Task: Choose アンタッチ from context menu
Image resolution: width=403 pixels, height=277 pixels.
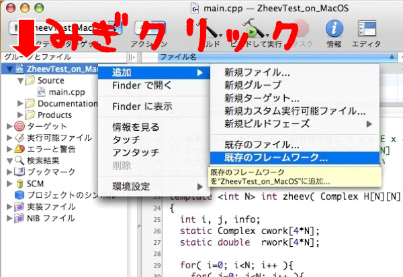Action: pyautogui.click(x=154, y=153)
